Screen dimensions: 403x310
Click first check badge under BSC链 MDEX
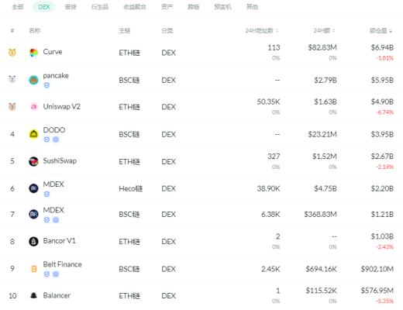pyautogui.click(x=46, y=220)
